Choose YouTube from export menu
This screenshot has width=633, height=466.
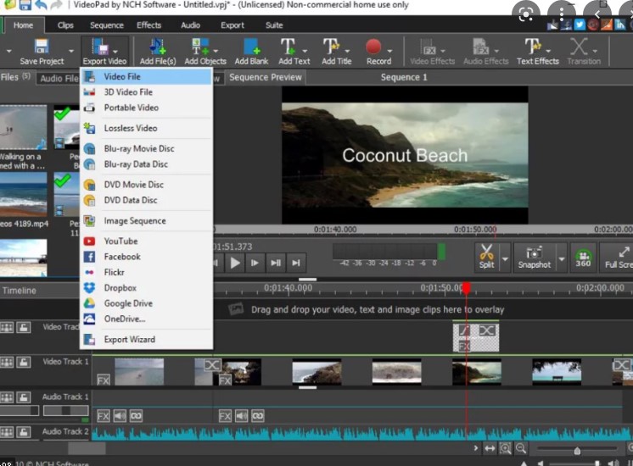click(147, 241)
